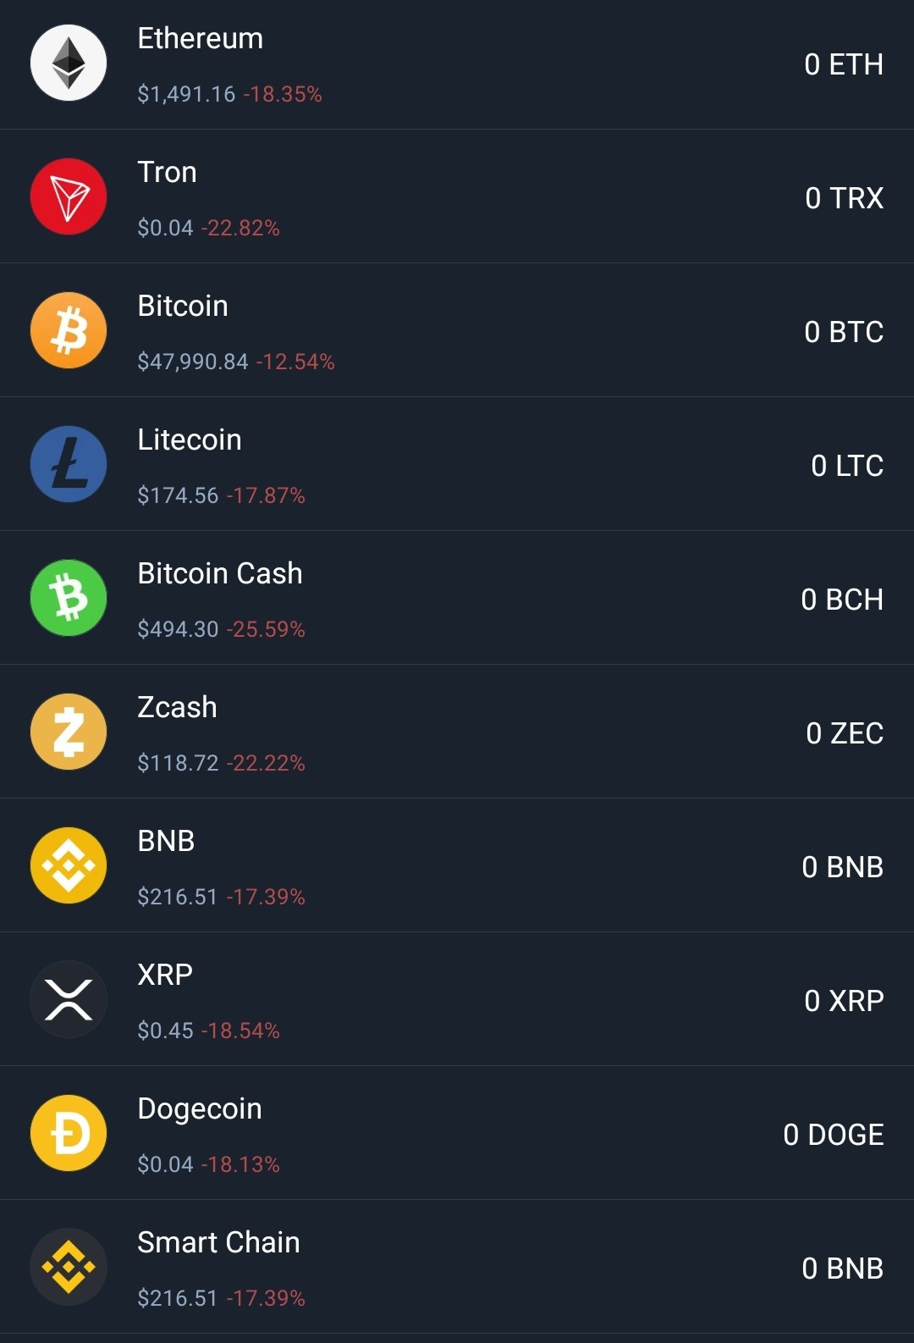Select the green Bitcoin Cash icon
The width and height of the screenshot is (914, 1343).
[69, 599]
